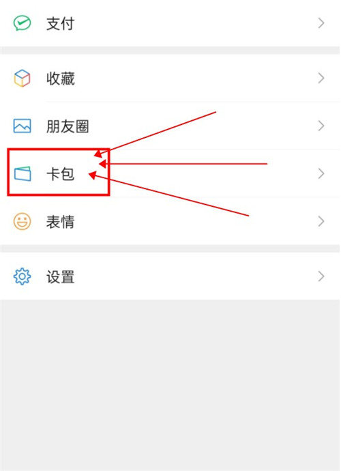Select the 卡包 label
Viewport: 341px width, 471px height.
point(60,174)
